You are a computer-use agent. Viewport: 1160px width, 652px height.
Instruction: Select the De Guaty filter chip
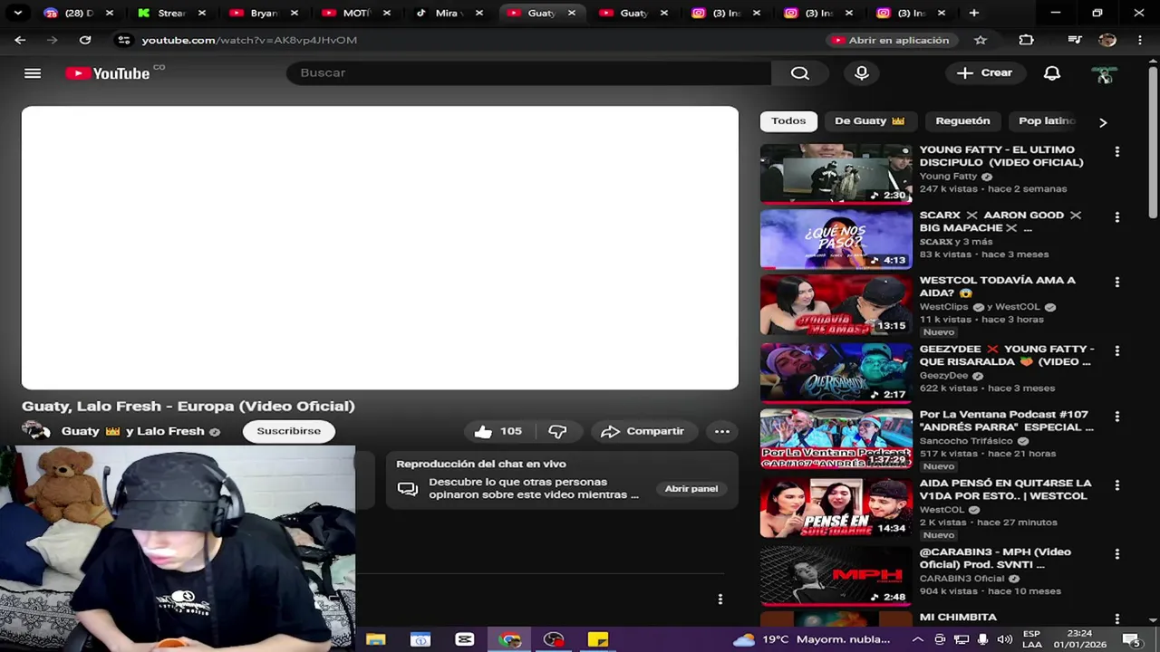click(x=869, y=120)
